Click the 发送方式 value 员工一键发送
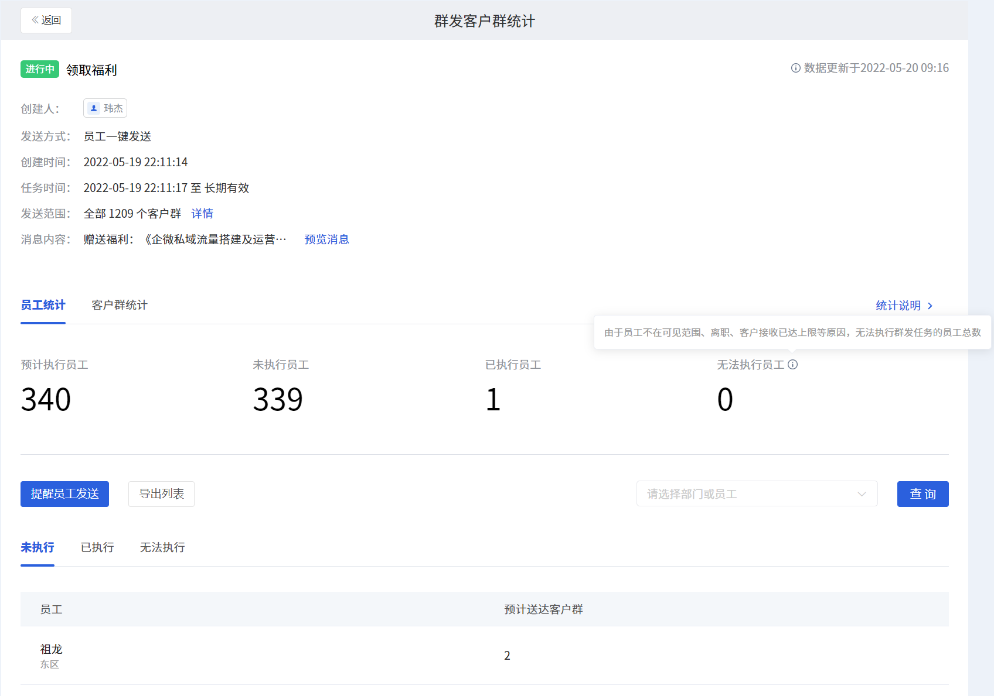 [x=117, y=136]
